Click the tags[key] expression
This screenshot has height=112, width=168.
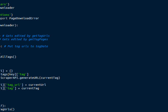[x=8, y=74]
